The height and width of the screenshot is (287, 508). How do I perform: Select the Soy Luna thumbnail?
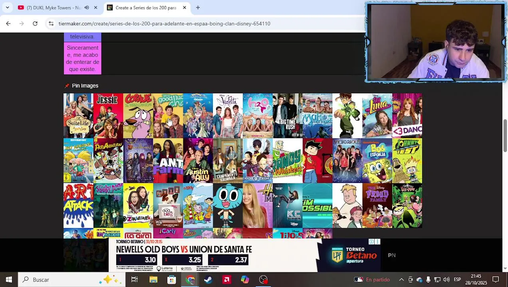[377, 116]
